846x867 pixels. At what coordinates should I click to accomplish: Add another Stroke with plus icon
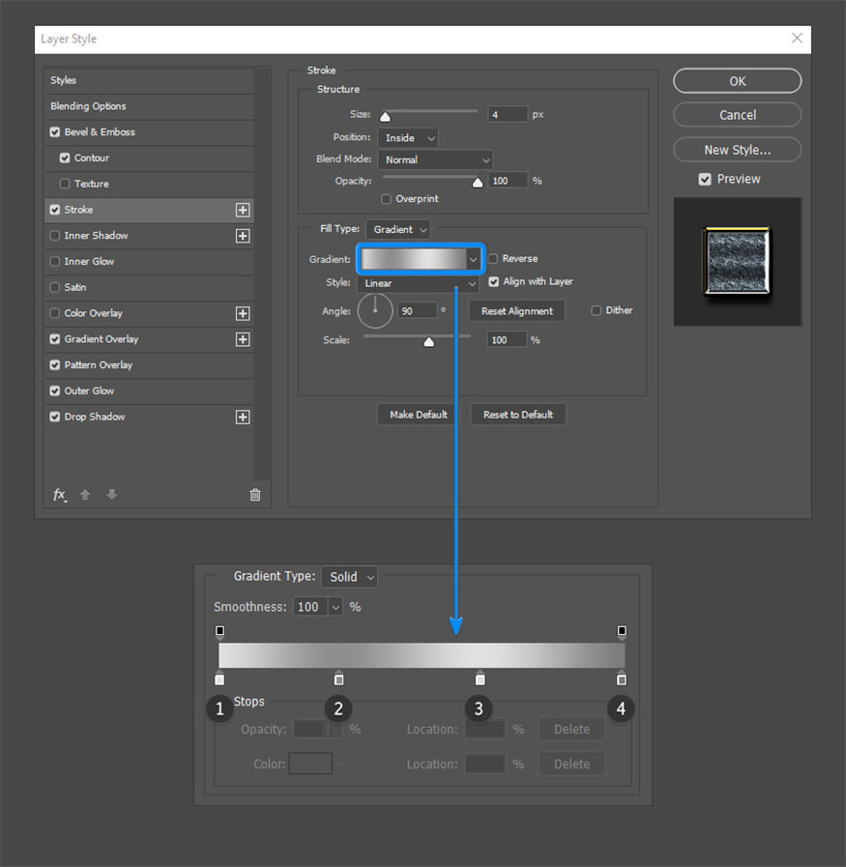click(242, 210)
